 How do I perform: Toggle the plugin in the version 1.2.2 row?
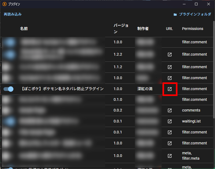click(9, 55)
